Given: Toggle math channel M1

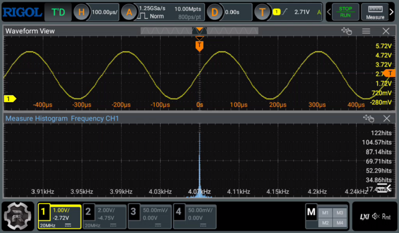Looking at the screenshot, I should pyautogui.click(x=325, y=213).
